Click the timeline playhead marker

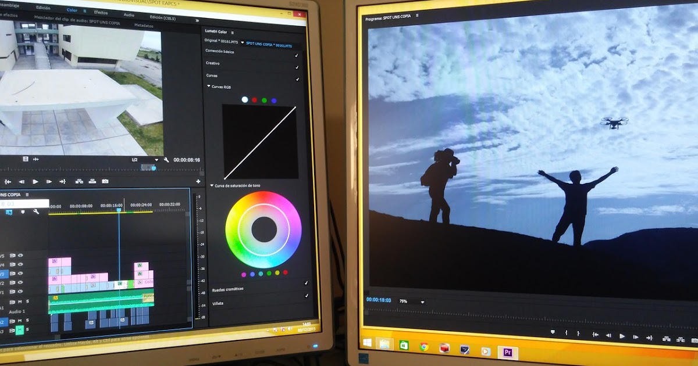pyautogui.click(x=119, y=210)
